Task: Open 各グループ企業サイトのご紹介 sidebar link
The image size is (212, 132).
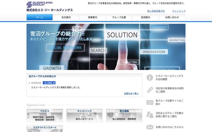Action: (169, 102)
